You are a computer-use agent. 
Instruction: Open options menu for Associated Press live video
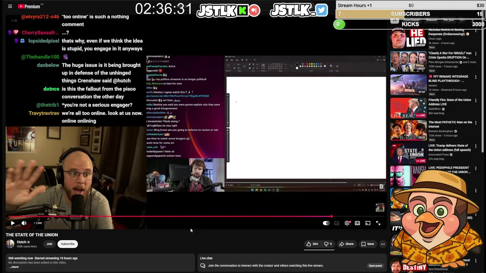point(476,146)
